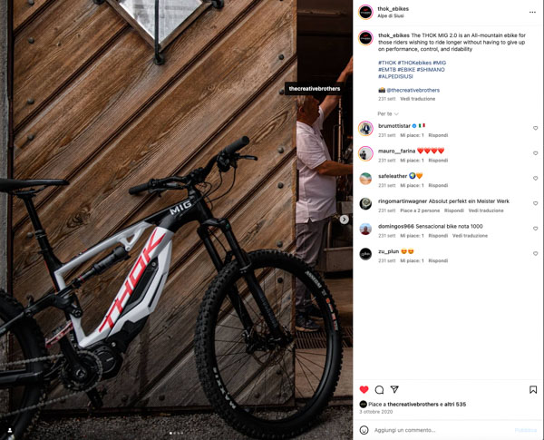Open thok_ebikes profile picture in header
The image size is (544, 440).
[x=365, y=12]
